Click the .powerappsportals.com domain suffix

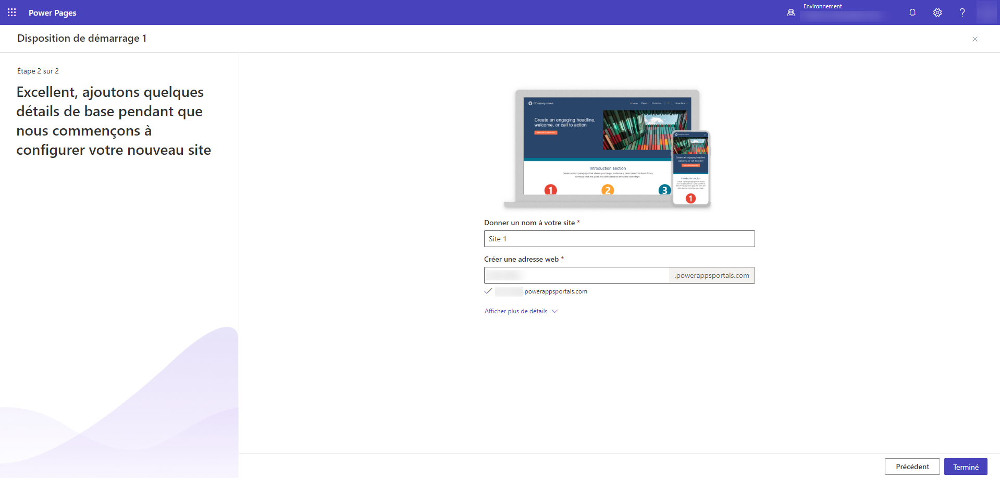point(711,275)
